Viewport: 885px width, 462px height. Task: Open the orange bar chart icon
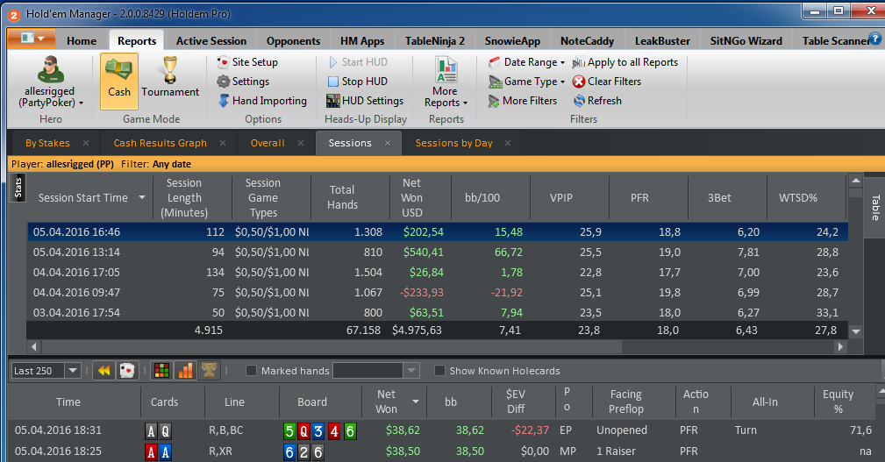[185, 371]
